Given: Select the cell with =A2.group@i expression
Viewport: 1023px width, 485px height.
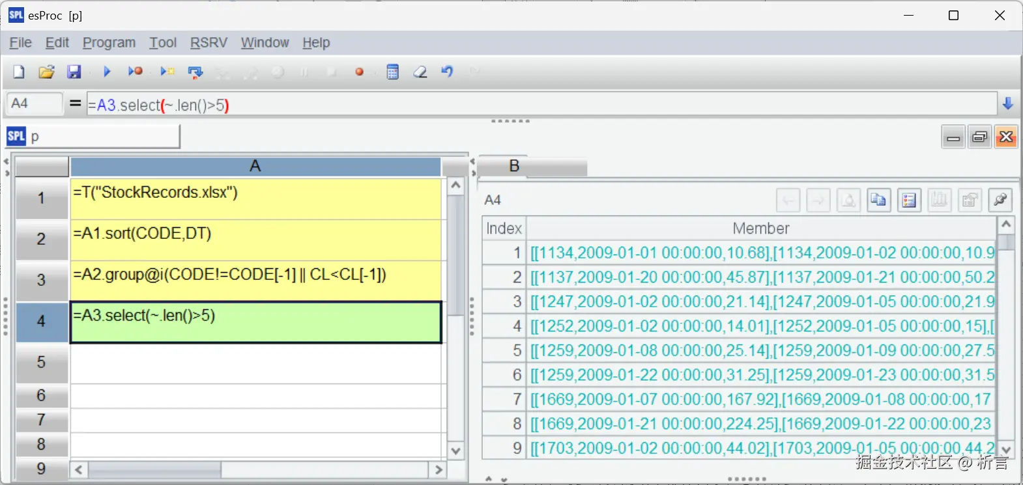Looking at the screenshot, I should tap(255, 281).
